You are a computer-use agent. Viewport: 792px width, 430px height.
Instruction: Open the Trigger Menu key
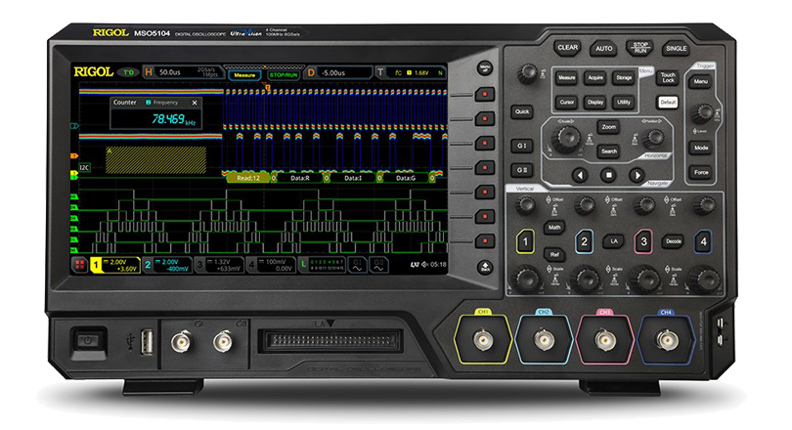[700, 81]
